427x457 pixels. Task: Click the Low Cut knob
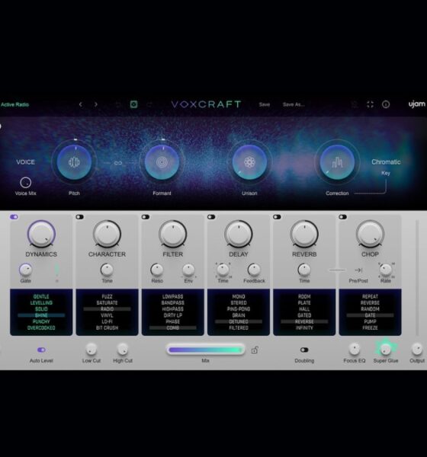[x=91, y=349]
